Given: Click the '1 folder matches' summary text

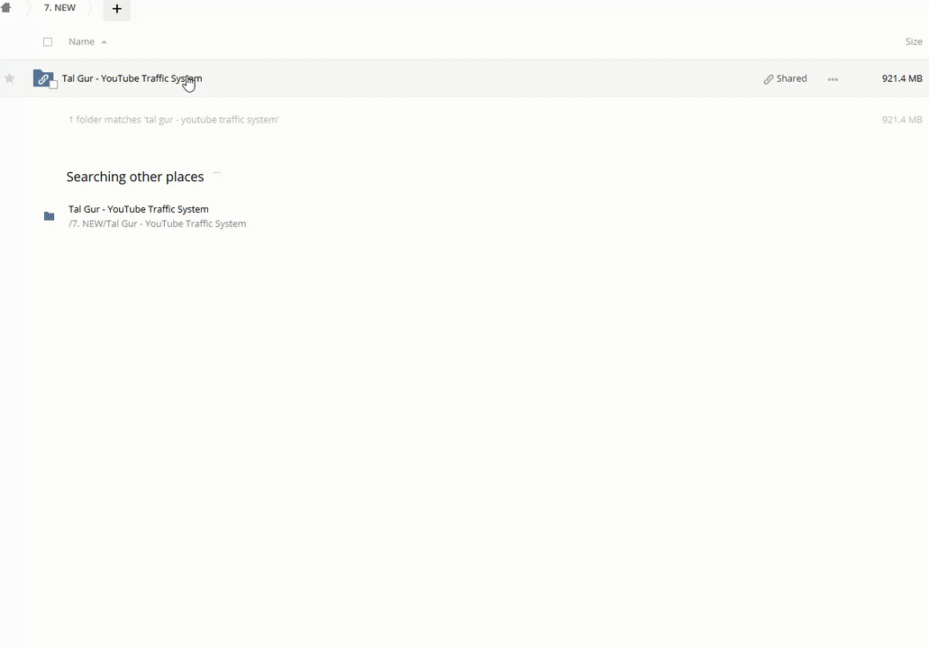Looking at the screenshot, I should coord(174,119).
